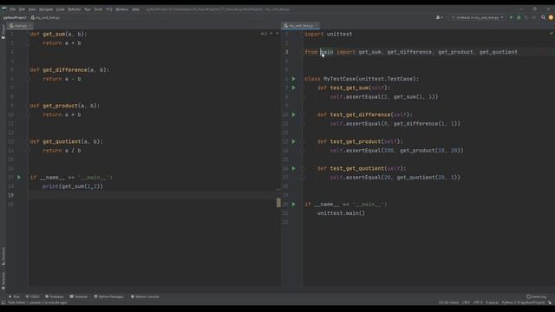This screenshot has height=312, width=555.
Task: Open the Python Packages tool window tab
Action: (109, 296)
